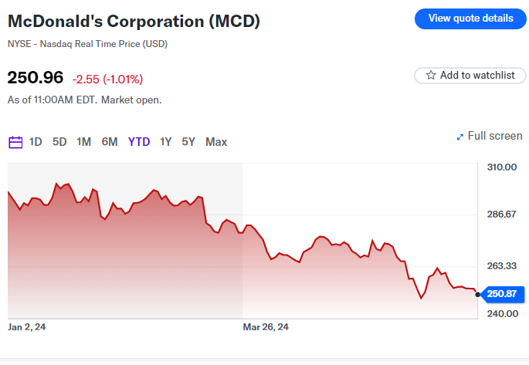Click the Mar 26, 24 date marker
Image resolution: width=529 pixels, height=365 pixels.
(266, 327)
